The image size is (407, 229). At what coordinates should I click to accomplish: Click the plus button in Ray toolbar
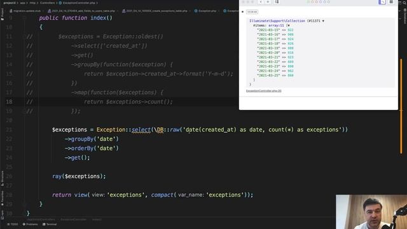point(268,2)
